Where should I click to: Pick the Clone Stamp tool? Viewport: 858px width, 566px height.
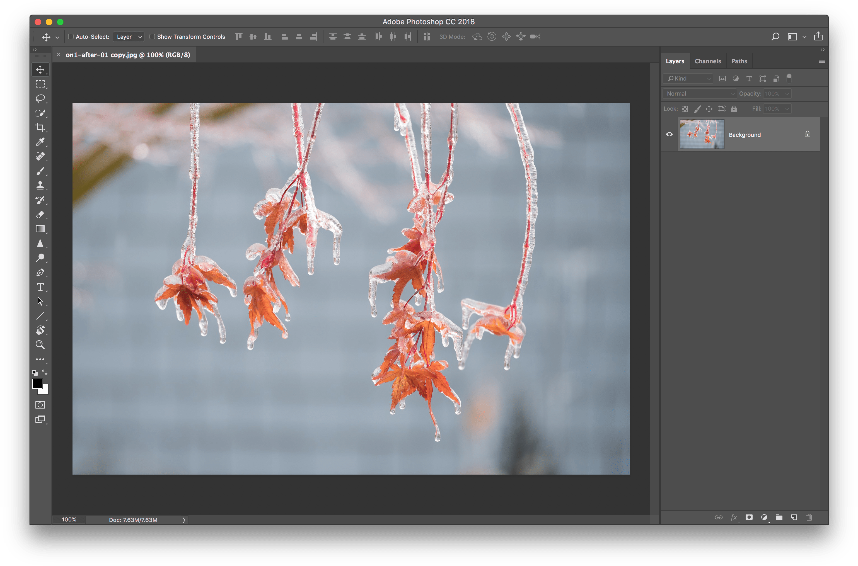(40, 185)
